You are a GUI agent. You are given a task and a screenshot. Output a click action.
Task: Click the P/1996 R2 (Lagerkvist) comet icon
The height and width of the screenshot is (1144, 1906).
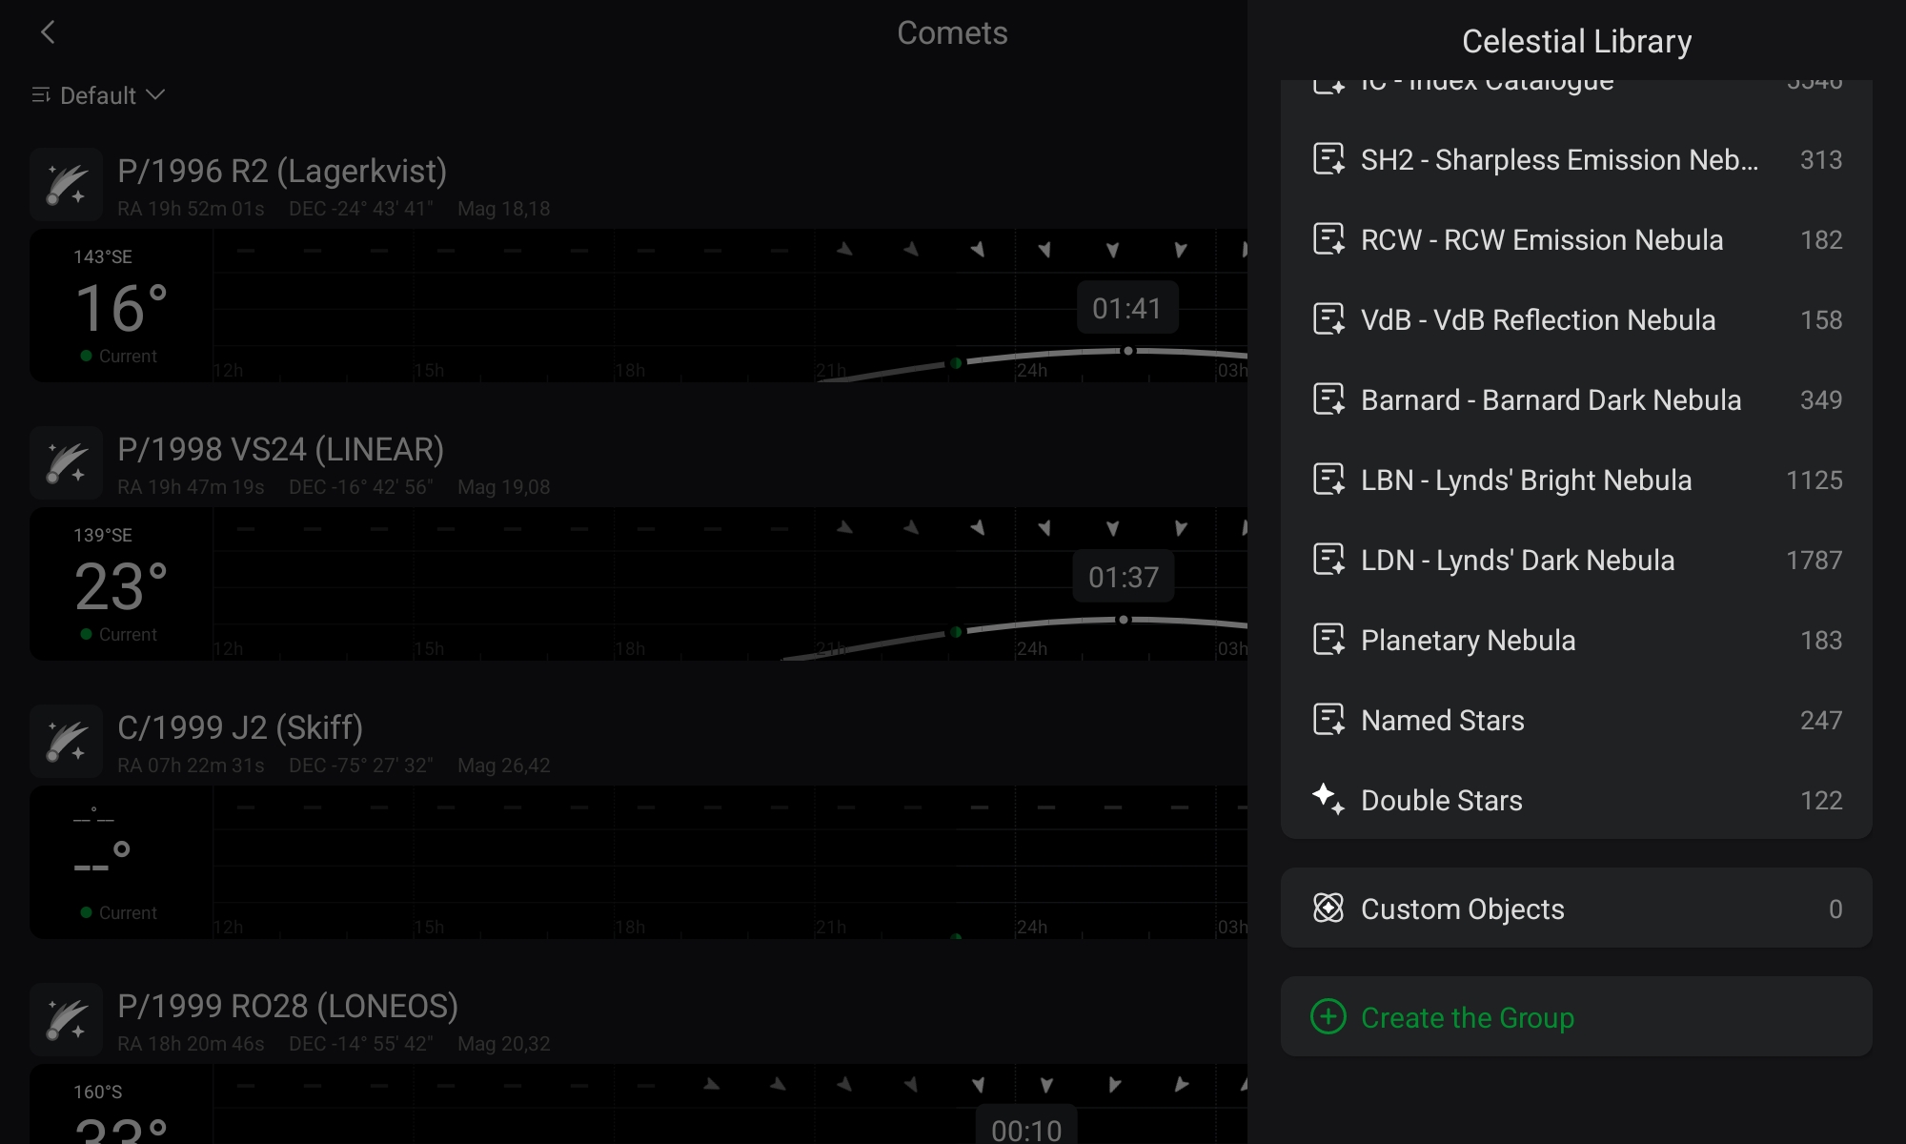(x=66, y=185)
